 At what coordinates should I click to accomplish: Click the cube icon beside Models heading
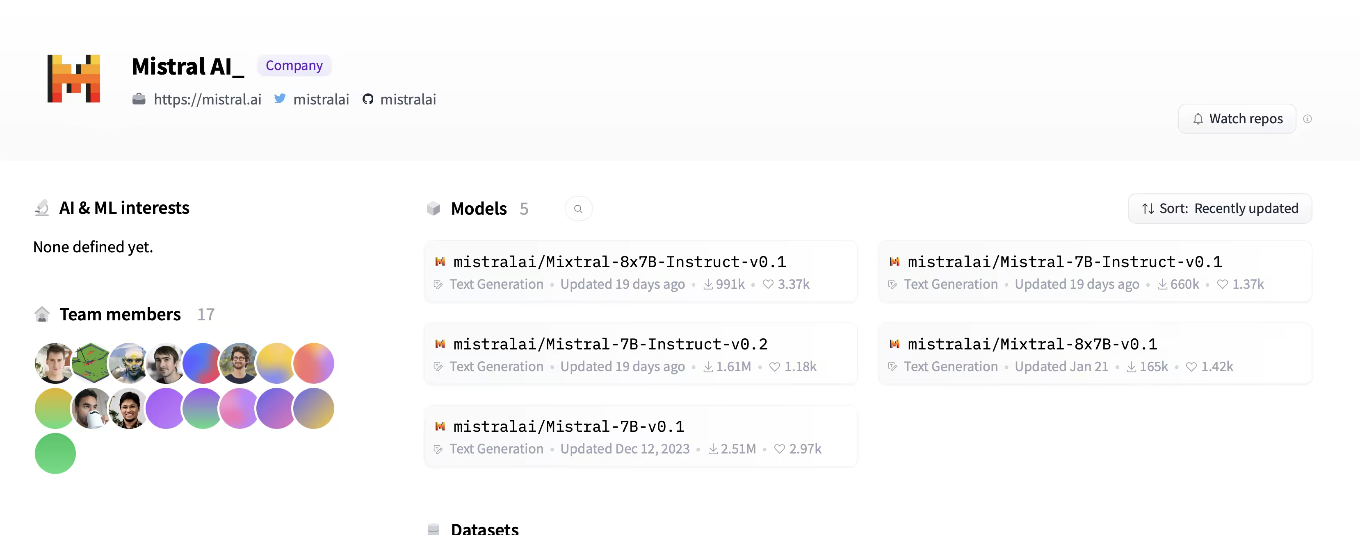434,208
